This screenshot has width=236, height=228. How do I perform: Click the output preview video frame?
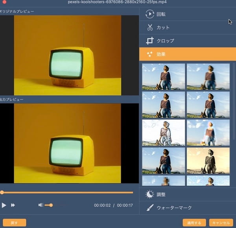[x=67, y=144]
